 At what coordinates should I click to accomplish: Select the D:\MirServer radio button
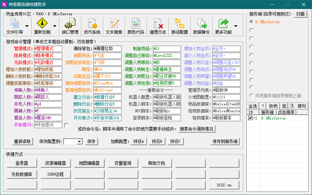251,22
